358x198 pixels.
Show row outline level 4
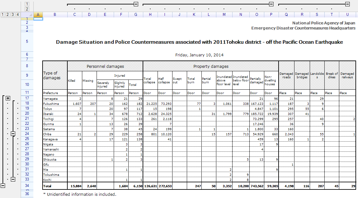(18, 14)
